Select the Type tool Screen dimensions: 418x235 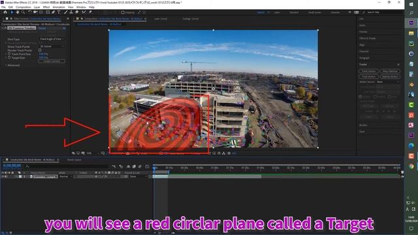59,12
